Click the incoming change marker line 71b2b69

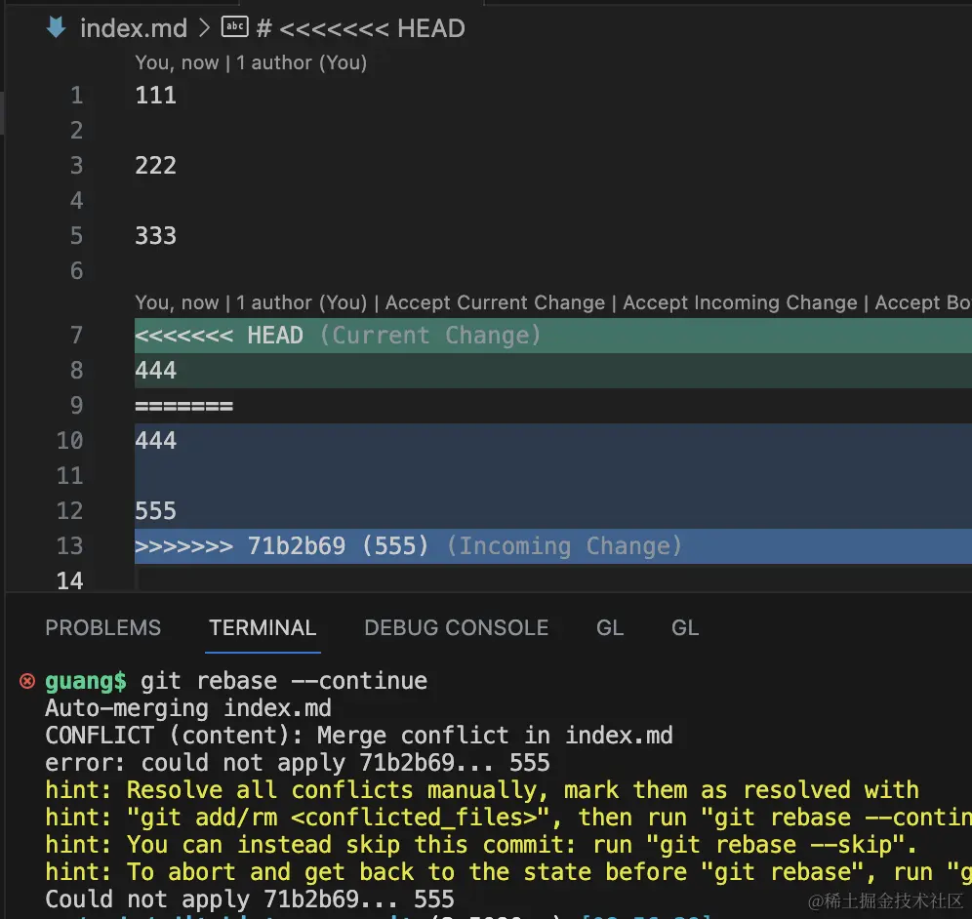(553, 546)
